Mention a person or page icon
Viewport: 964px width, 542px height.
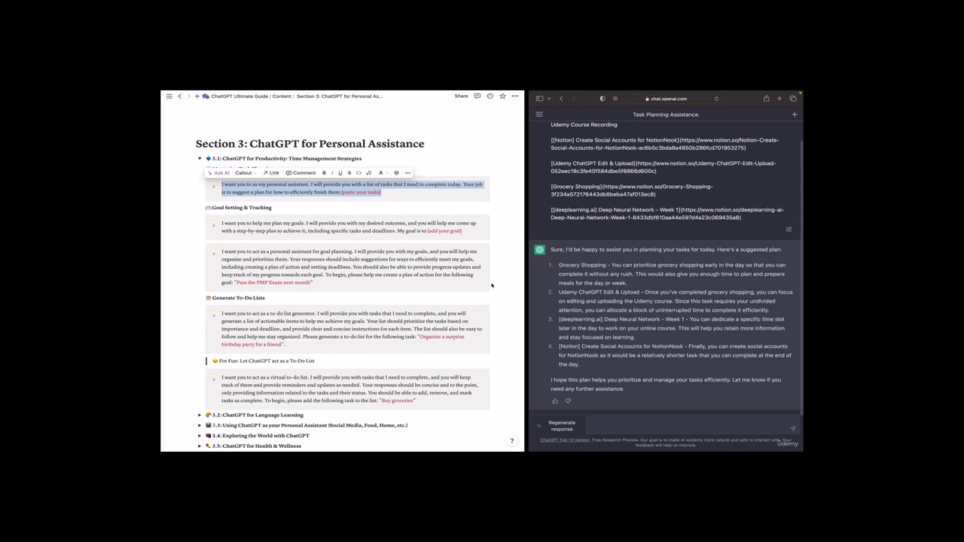[396, 173]
